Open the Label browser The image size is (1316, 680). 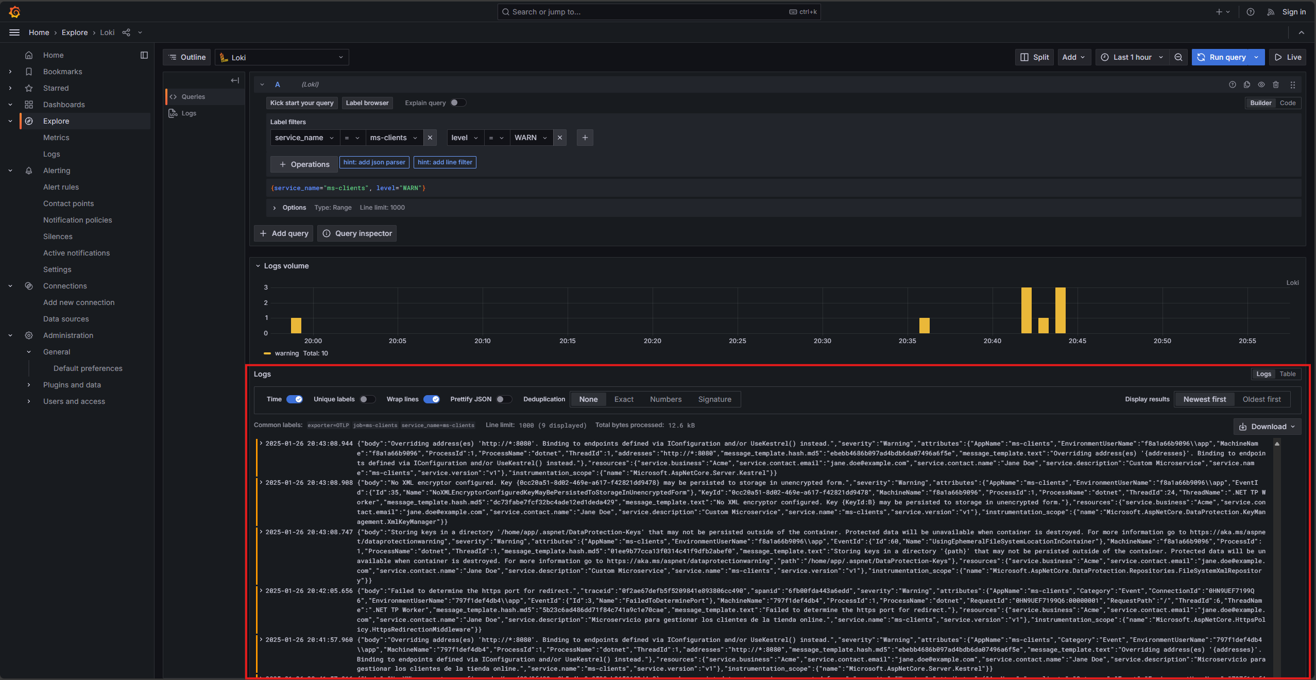[x=367, y=103]
